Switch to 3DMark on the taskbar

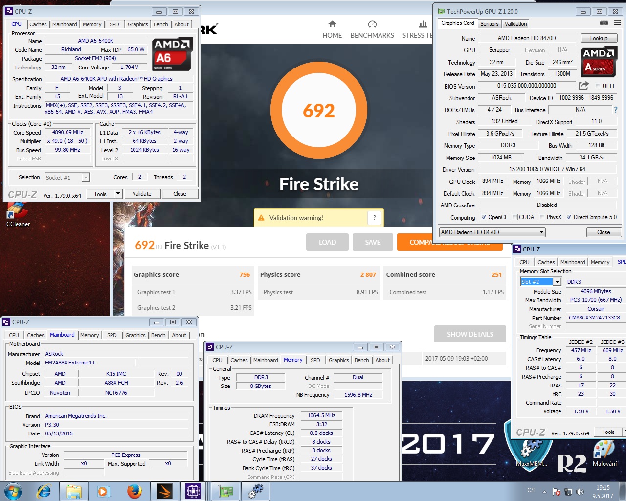click(x=164, y=491)
